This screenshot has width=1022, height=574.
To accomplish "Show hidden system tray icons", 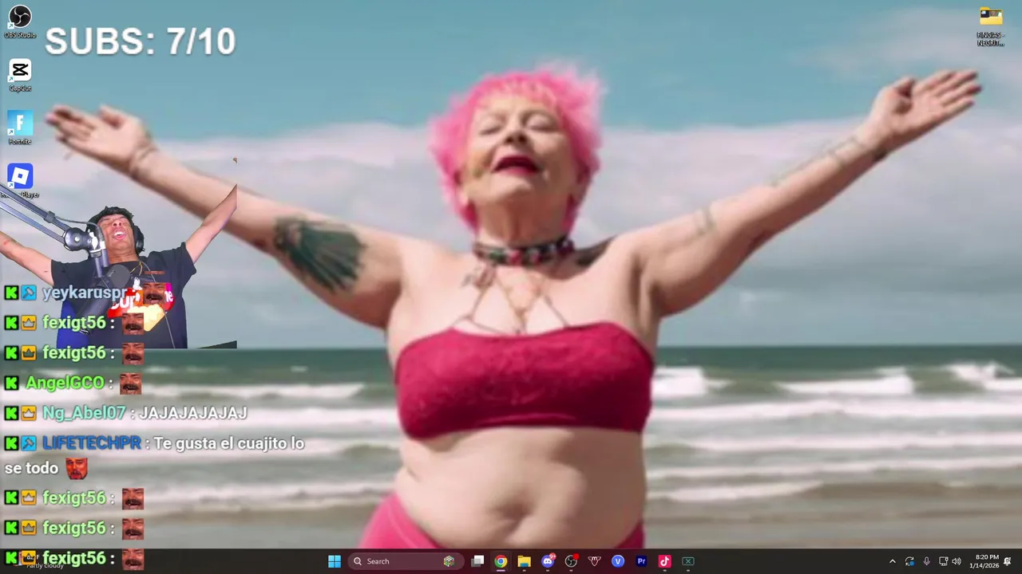I will (893, 561).
